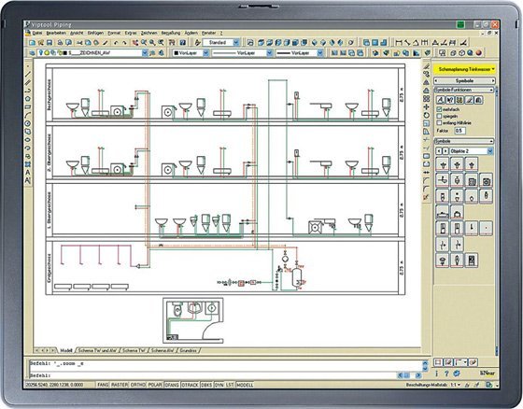Expand the 'Schemaplanung Trinkwasser' dropdown
The image size is (523, 409).
tap(465, 69)
